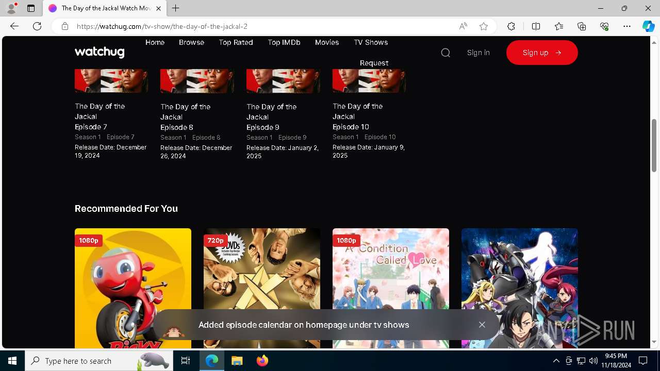Click the watchug logo
This screenshot has height=371, width=660.
(100, 52)
